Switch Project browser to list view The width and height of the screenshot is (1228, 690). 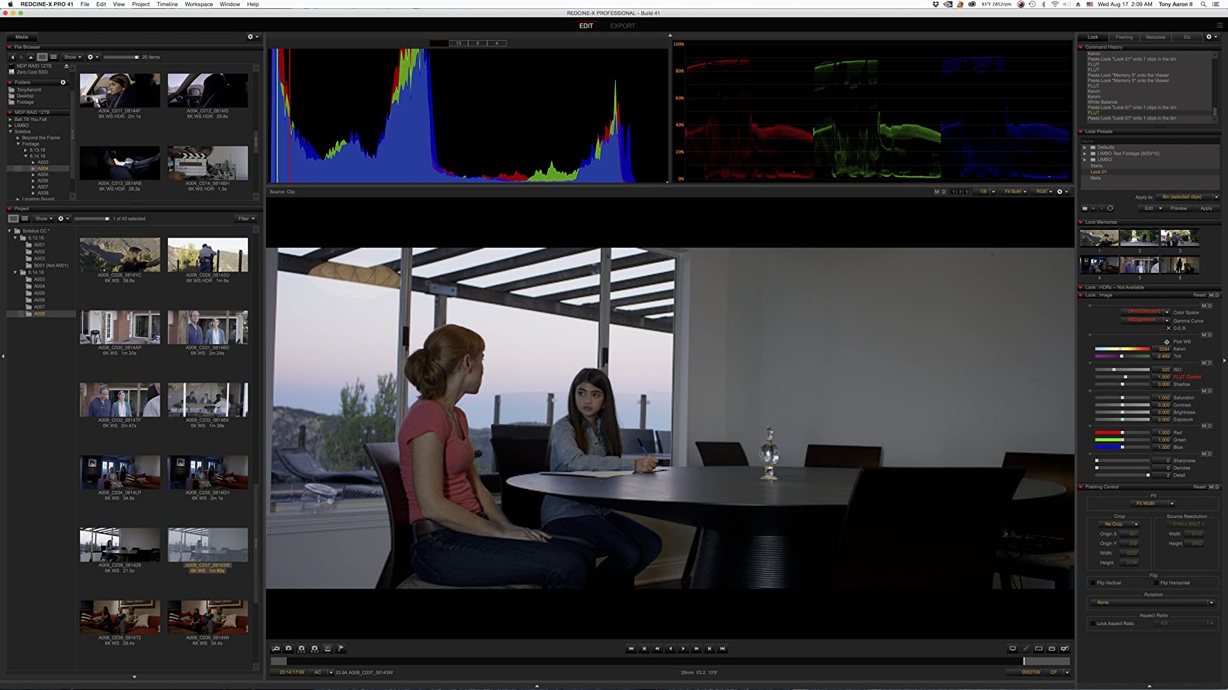point(25,219)
